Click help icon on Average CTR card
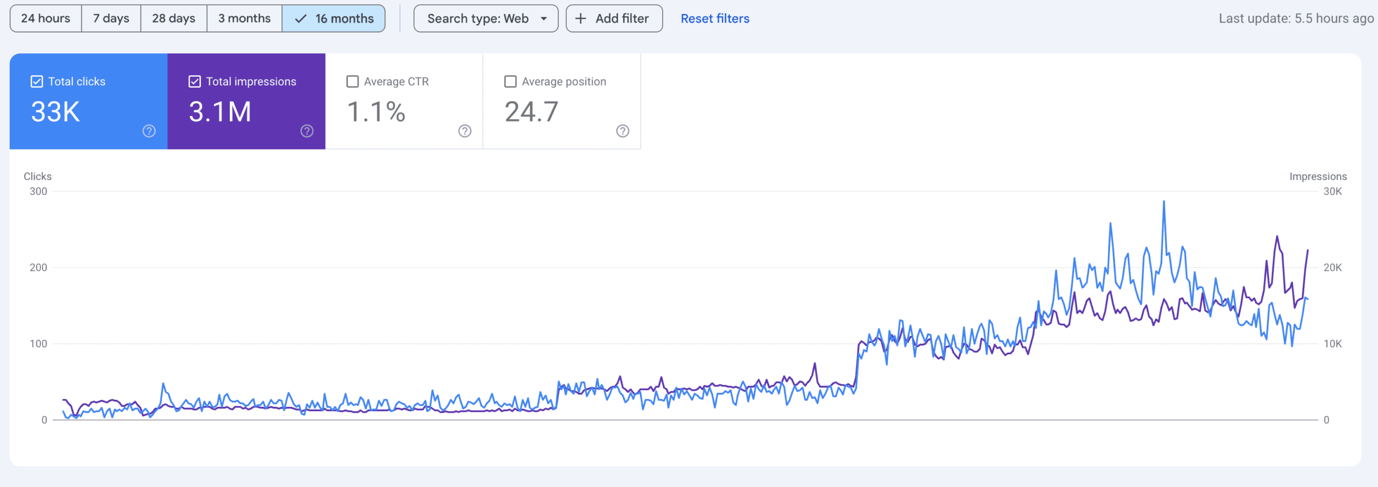This screenshot has width=1378, height=487. click(x=465, y=131)
